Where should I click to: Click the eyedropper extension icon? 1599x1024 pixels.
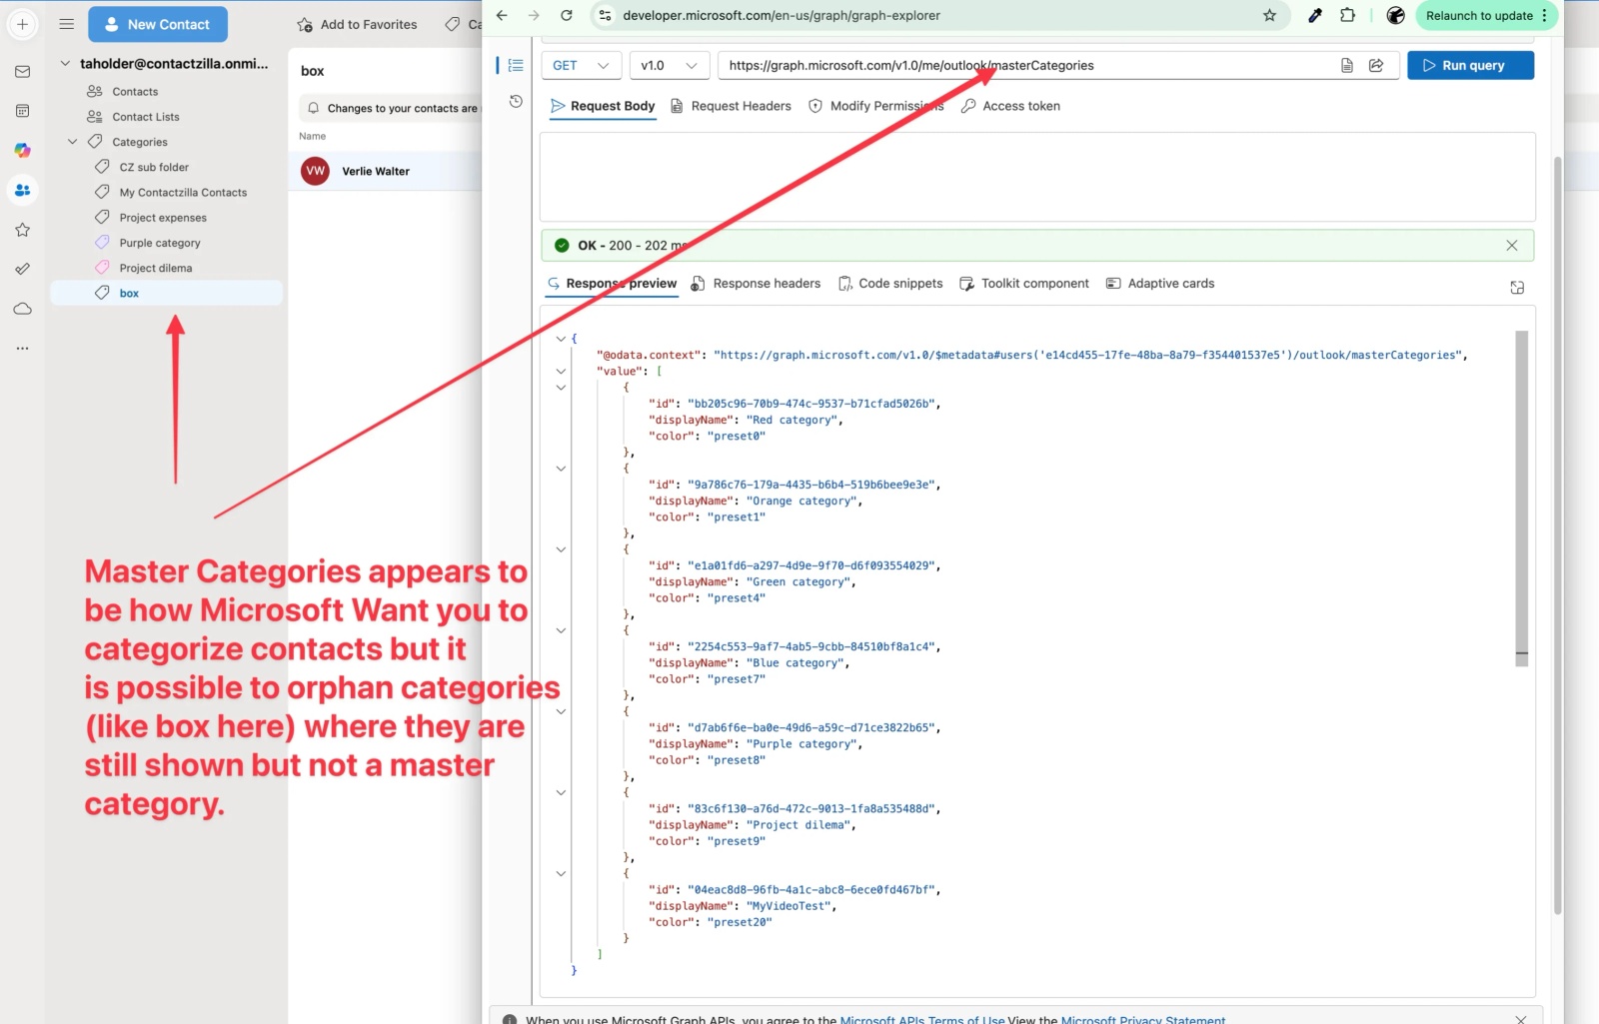click(1315, 15)
